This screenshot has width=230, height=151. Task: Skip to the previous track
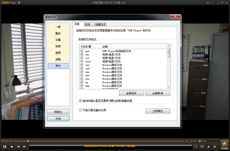click(18, 147)
